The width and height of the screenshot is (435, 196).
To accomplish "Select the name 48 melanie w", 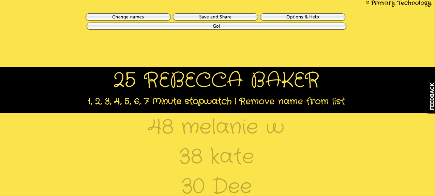I will (216, 127).
